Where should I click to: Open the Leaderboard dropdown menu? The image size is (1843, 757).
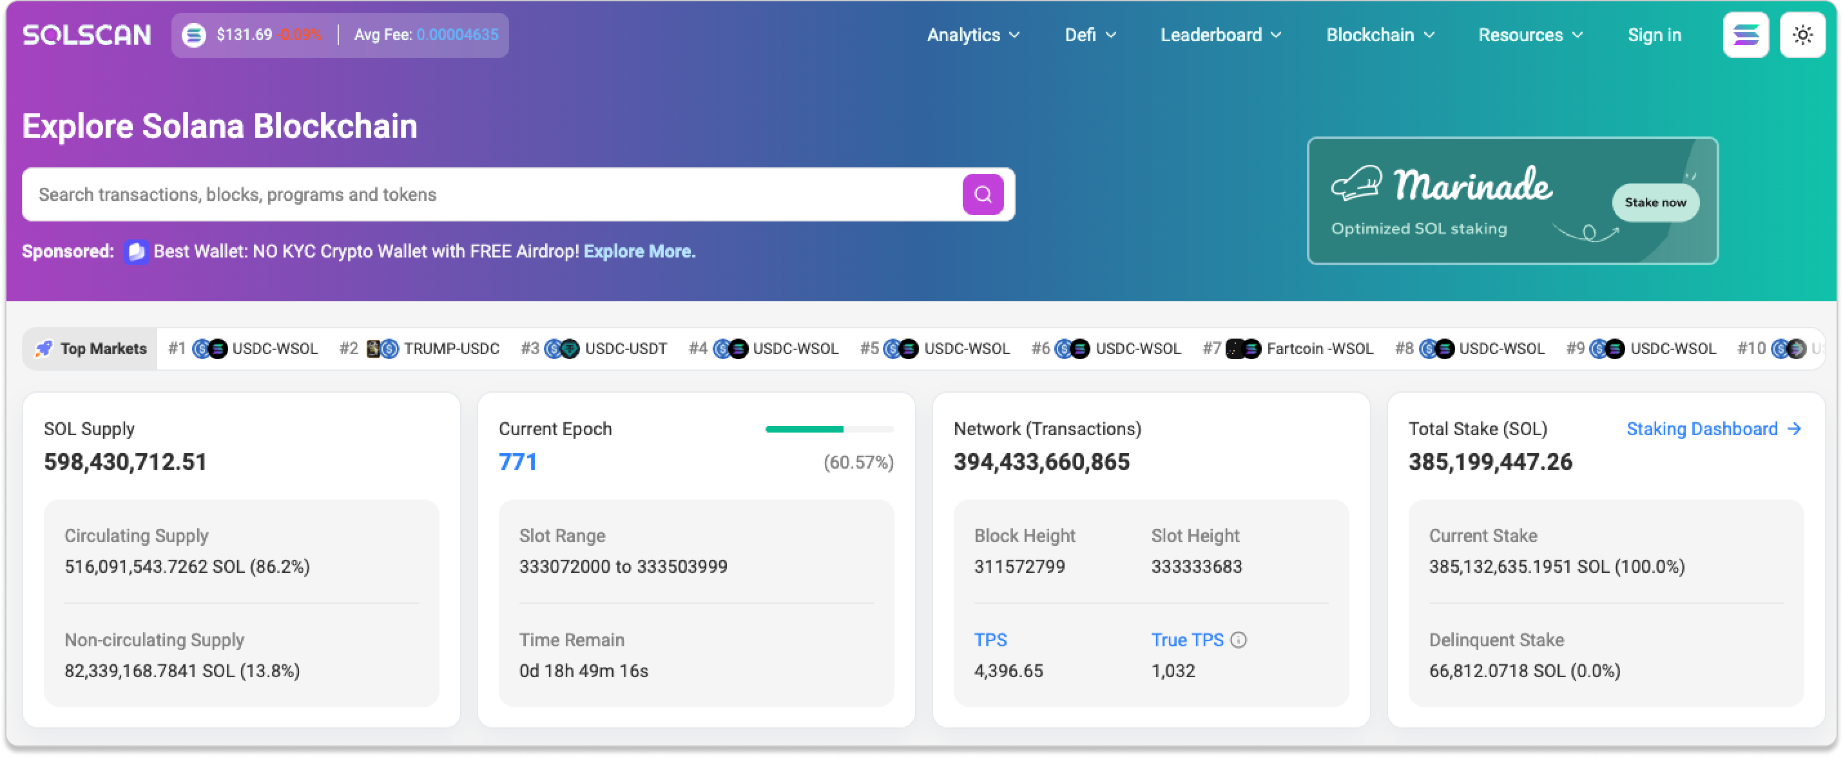point(1221,35)
